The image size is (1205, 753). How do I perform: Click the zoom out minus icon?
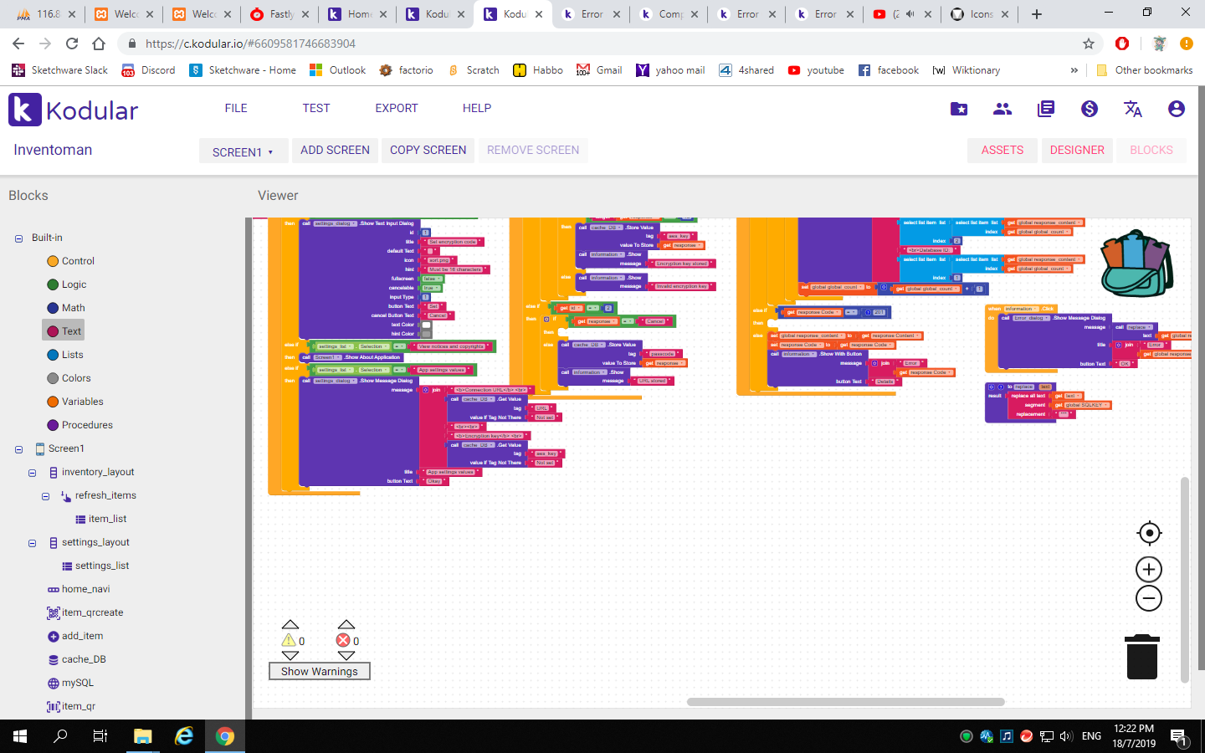(1149, 598)
